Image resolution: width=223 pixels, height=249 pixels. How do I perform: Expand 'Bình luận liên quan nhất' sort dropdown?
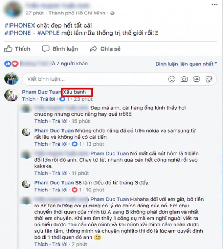(x=186, y=64)
